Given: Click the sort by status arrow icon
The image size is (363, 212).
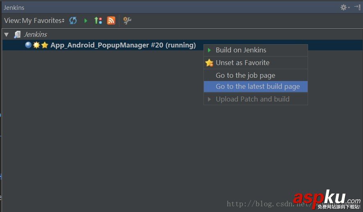Looking at the screenshot, I should [x=98, y=20].
